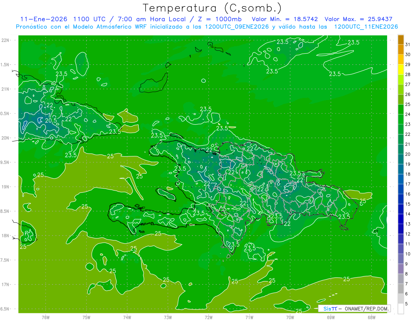The width and height of the screenshot is (417, 322).
Task: Click the '72W' longitude axis label
Action: click(208, 317)
